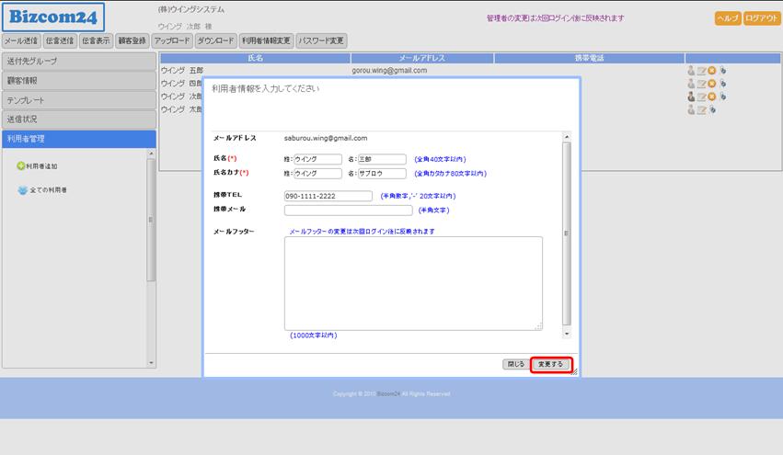
Task: Click the key icon in the first user row
Action: [722, 70]
